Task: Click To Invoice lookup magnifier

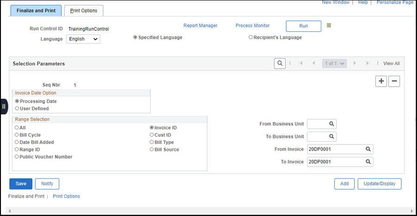Action: pos(368,162)
